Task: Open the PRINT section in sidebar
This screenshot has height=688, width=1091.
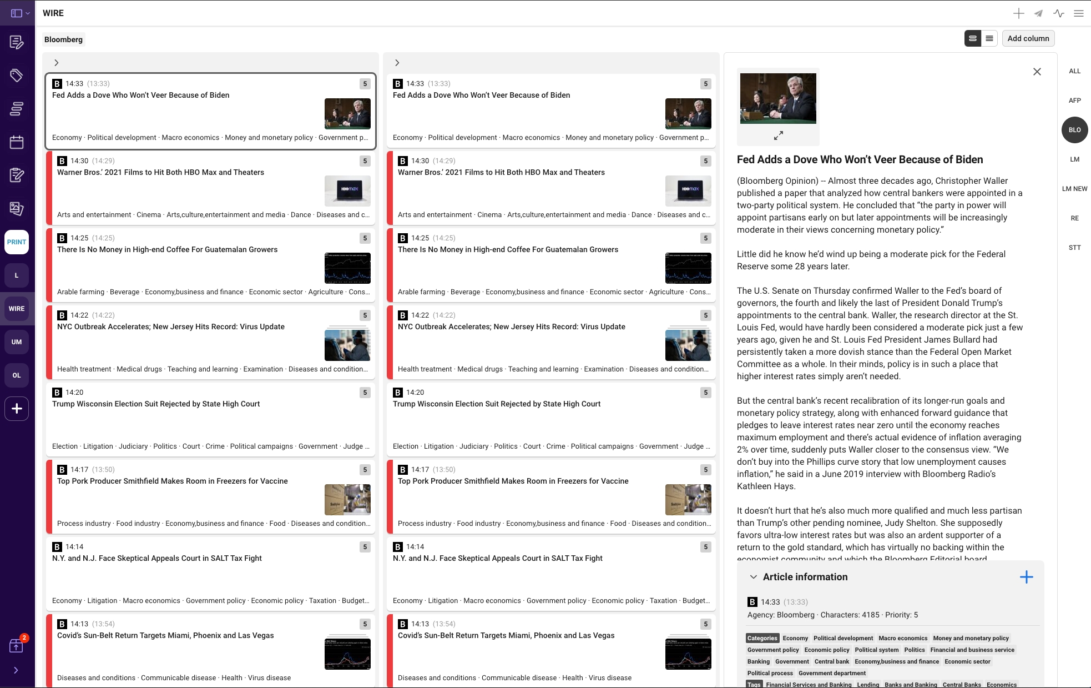Action: [17, 242]
